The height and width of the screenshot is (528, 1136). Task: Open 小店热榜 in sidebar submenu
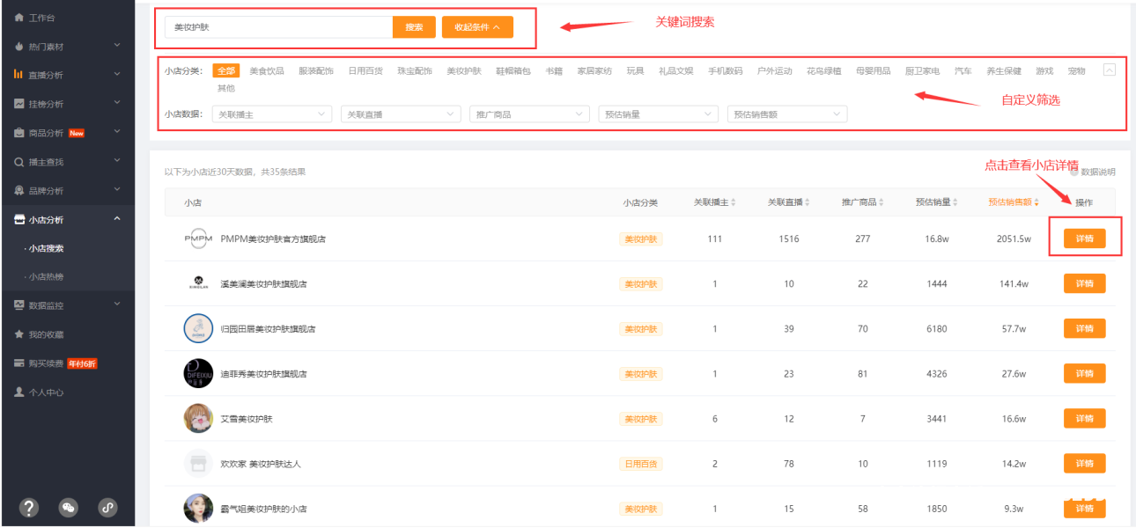point(46,277)
